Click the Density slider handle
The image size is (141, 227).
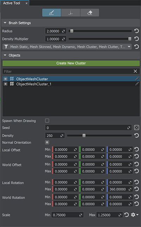(x=84, y=135)
